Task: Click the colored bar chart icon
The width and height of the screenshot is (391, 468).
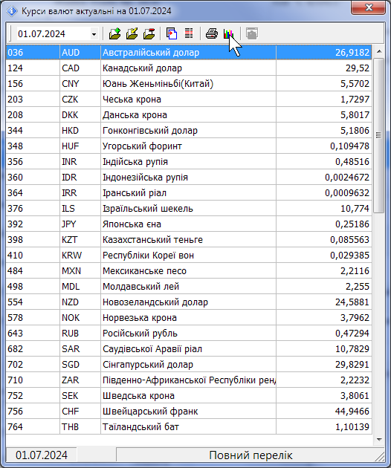Action: 228,33
